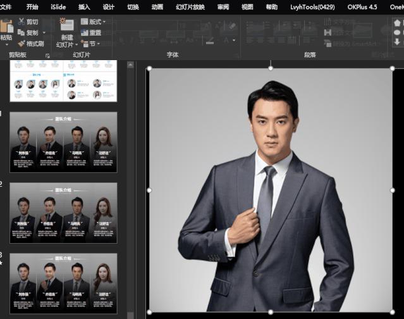404x319 pixels.
Task: Open the Layout (版式) dropdown
Action: pyautogui.click(x=93, y=22)
